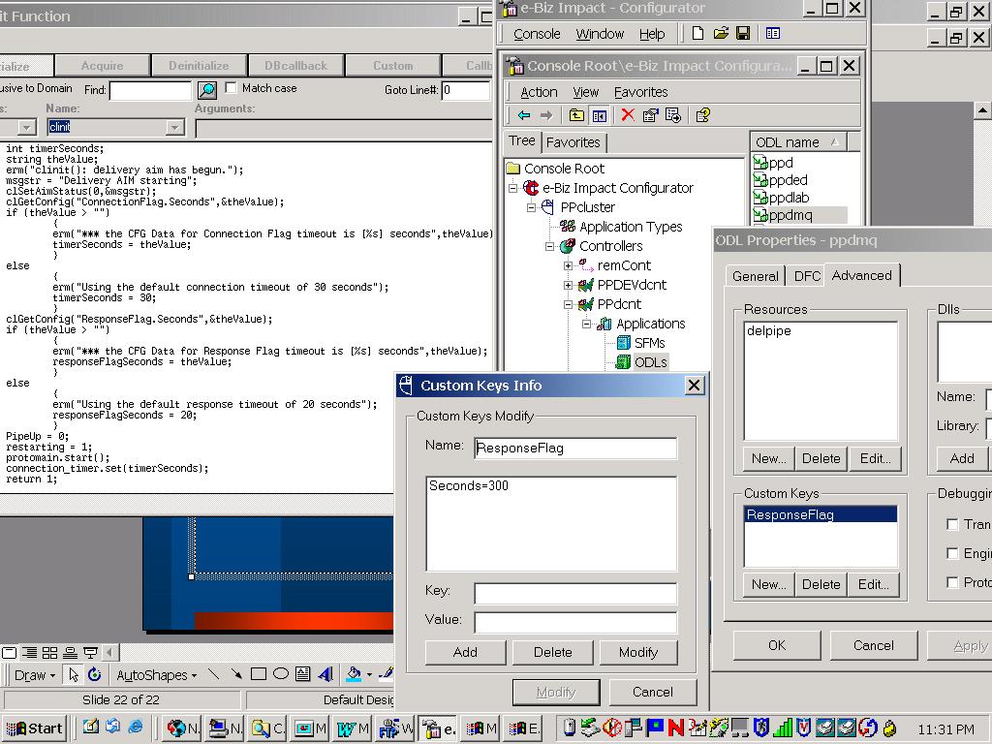The width and height of the screenshot is (992, 744).
Task: Switch to the General tab in ODL Properties
Action: 755,276
